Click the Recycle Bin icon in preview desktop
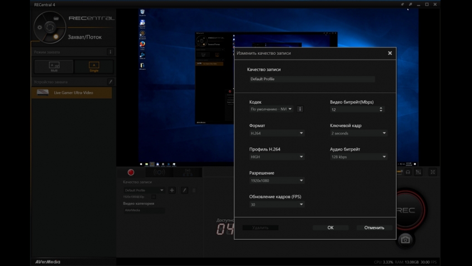 pyautogui.click(x=142, y=13)
